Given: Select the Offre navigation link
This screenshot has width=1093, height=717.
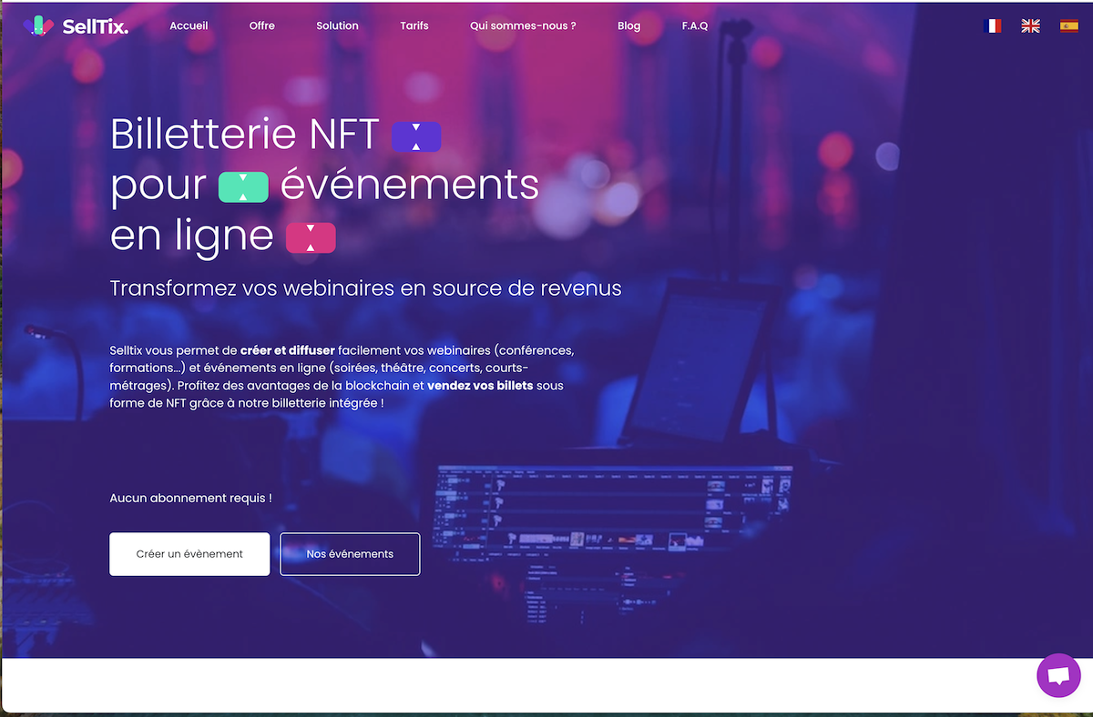Looking at the screenshot, I should click(261, 25).
